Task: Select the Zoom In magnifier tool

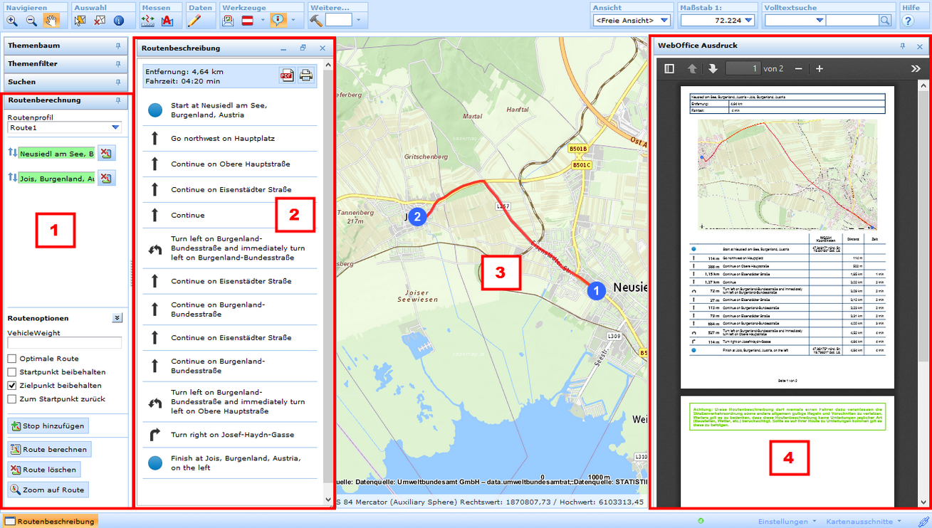Action: 13,21
